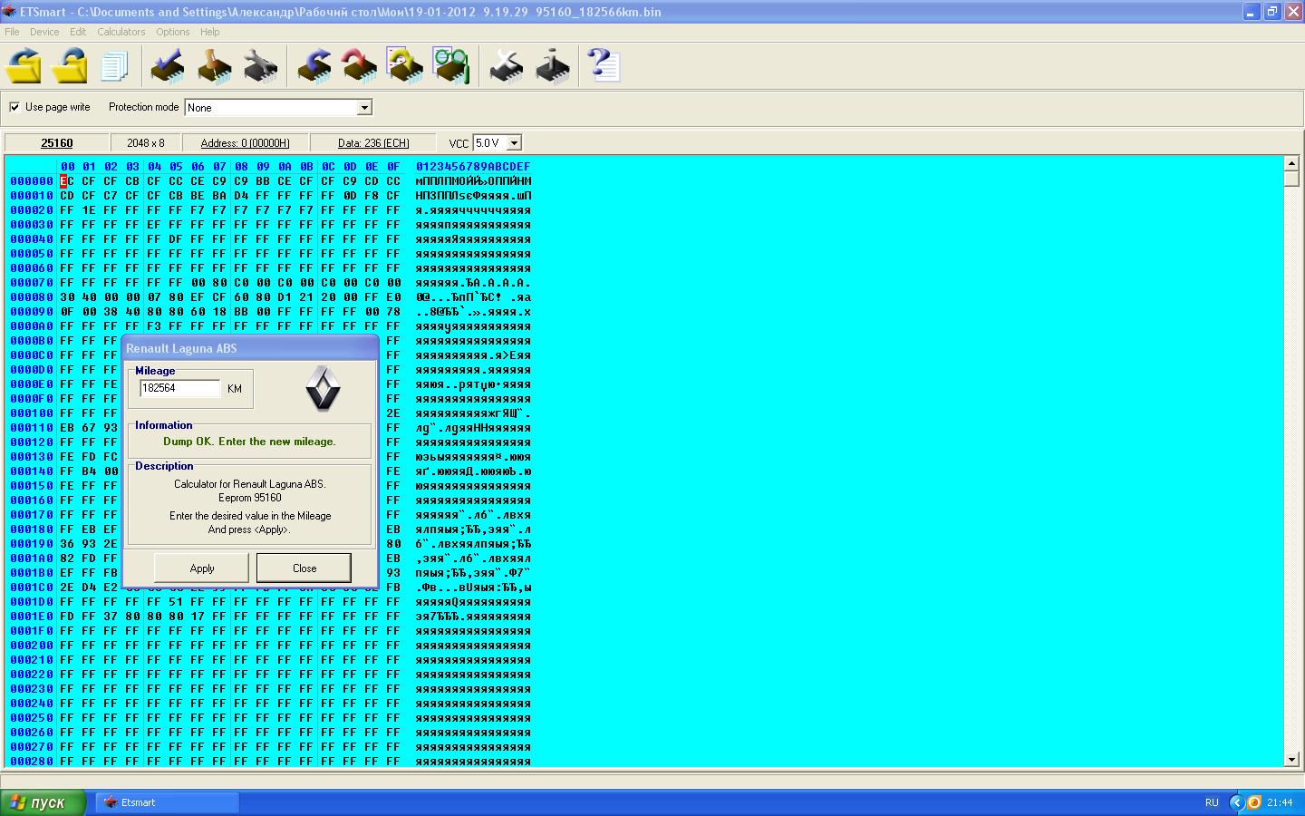
Task: Click the chip with blue arrow read icon
Action: pos(314,66)
